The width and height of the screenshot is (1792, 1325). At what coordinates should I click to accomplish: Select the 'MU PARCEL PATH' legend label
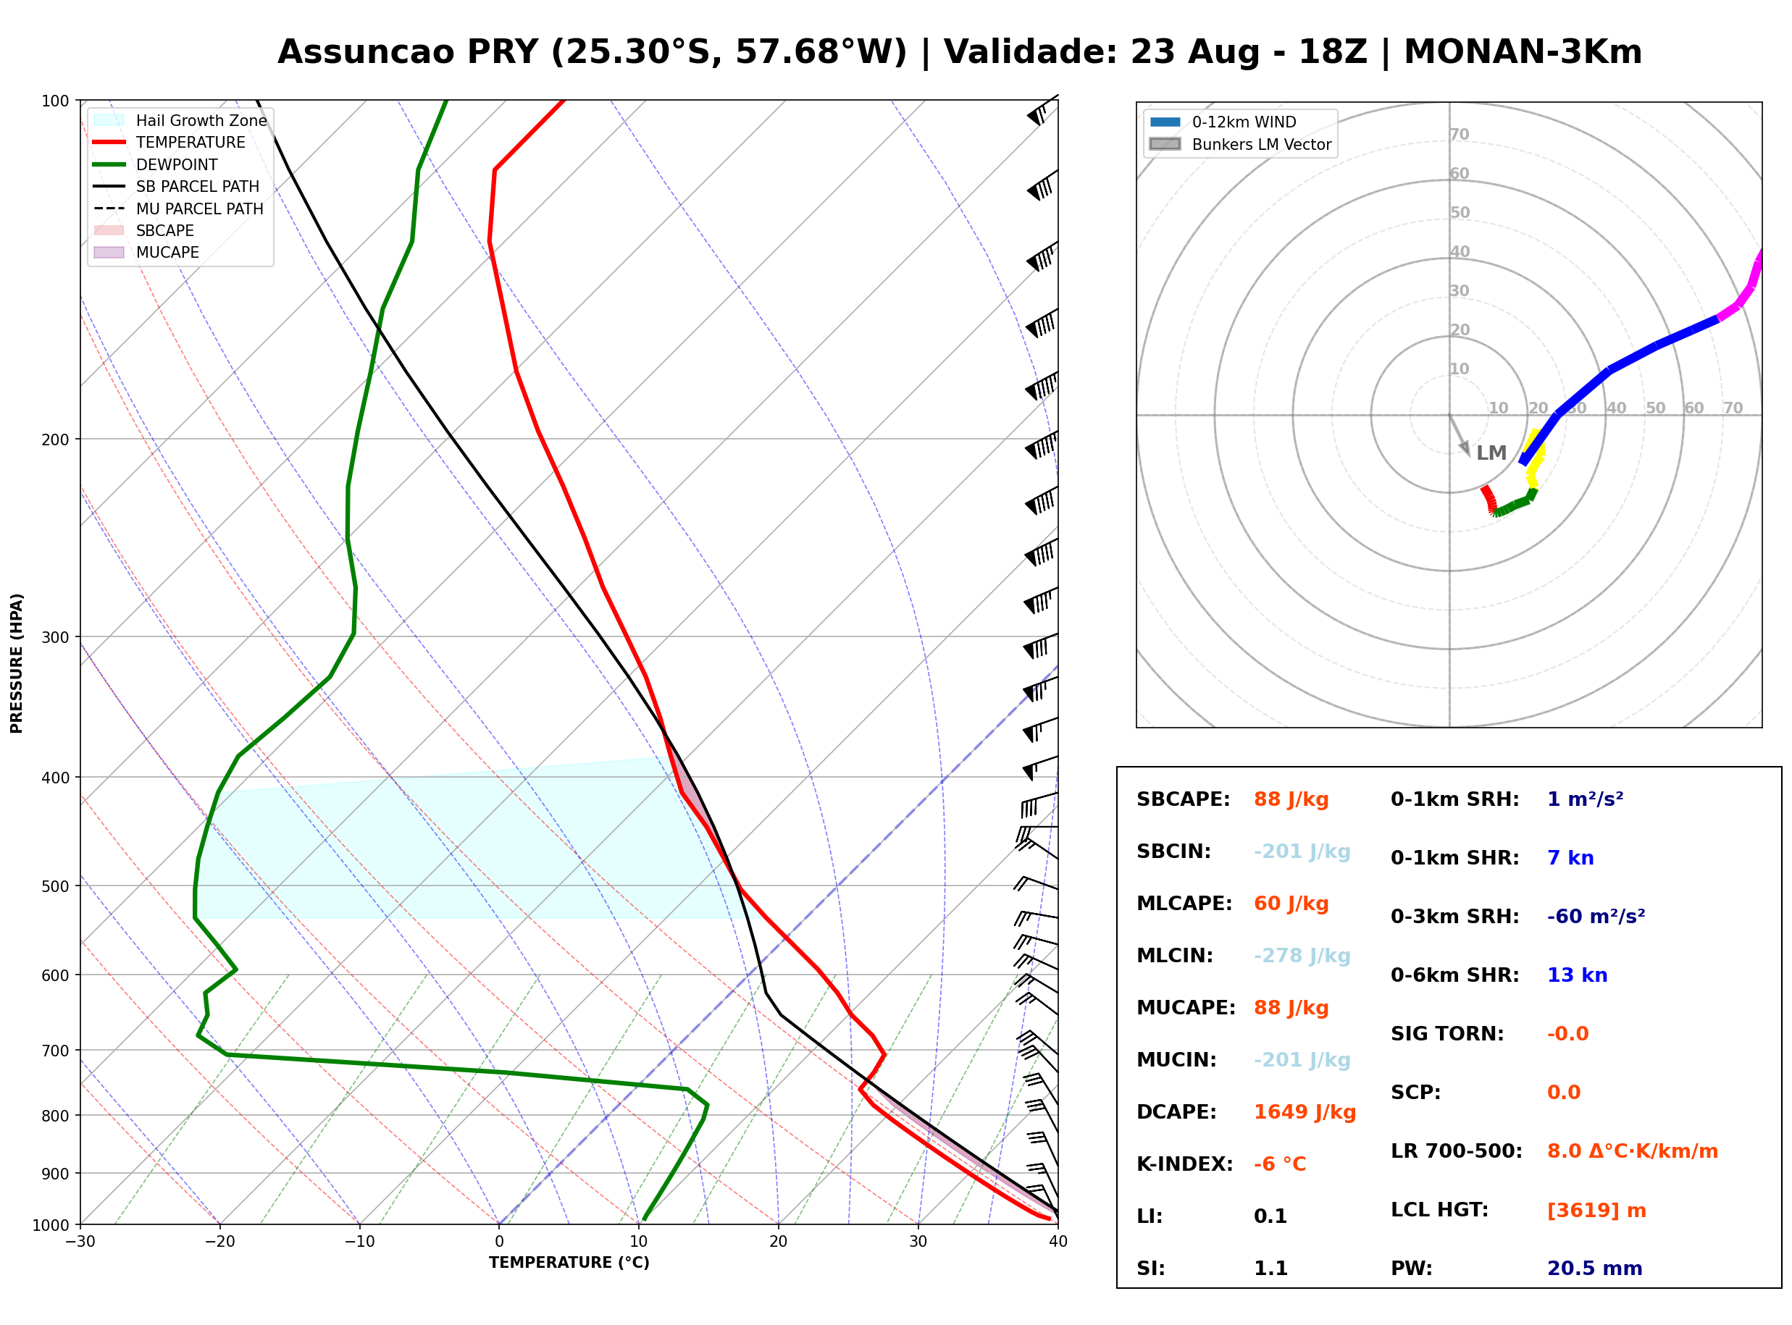200,209
